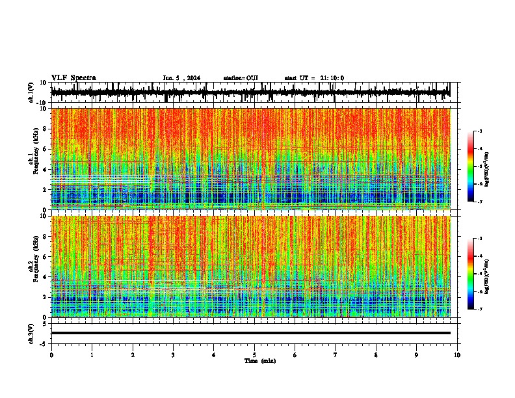This screenshot has height=398, width=515.
Task: Click the time axis tick label '10'
Action: coord(457,355)
